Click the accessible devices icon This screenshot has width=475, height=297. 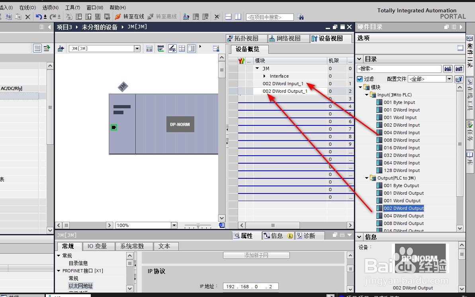pyautogui.click(x=186, y=17)
